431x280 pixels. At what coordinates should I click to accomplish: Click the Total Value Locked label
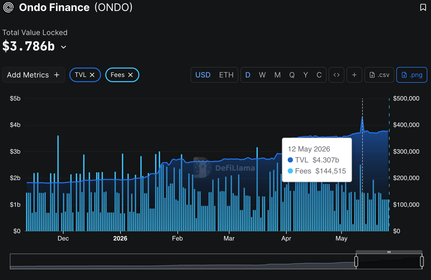[35, 32]
